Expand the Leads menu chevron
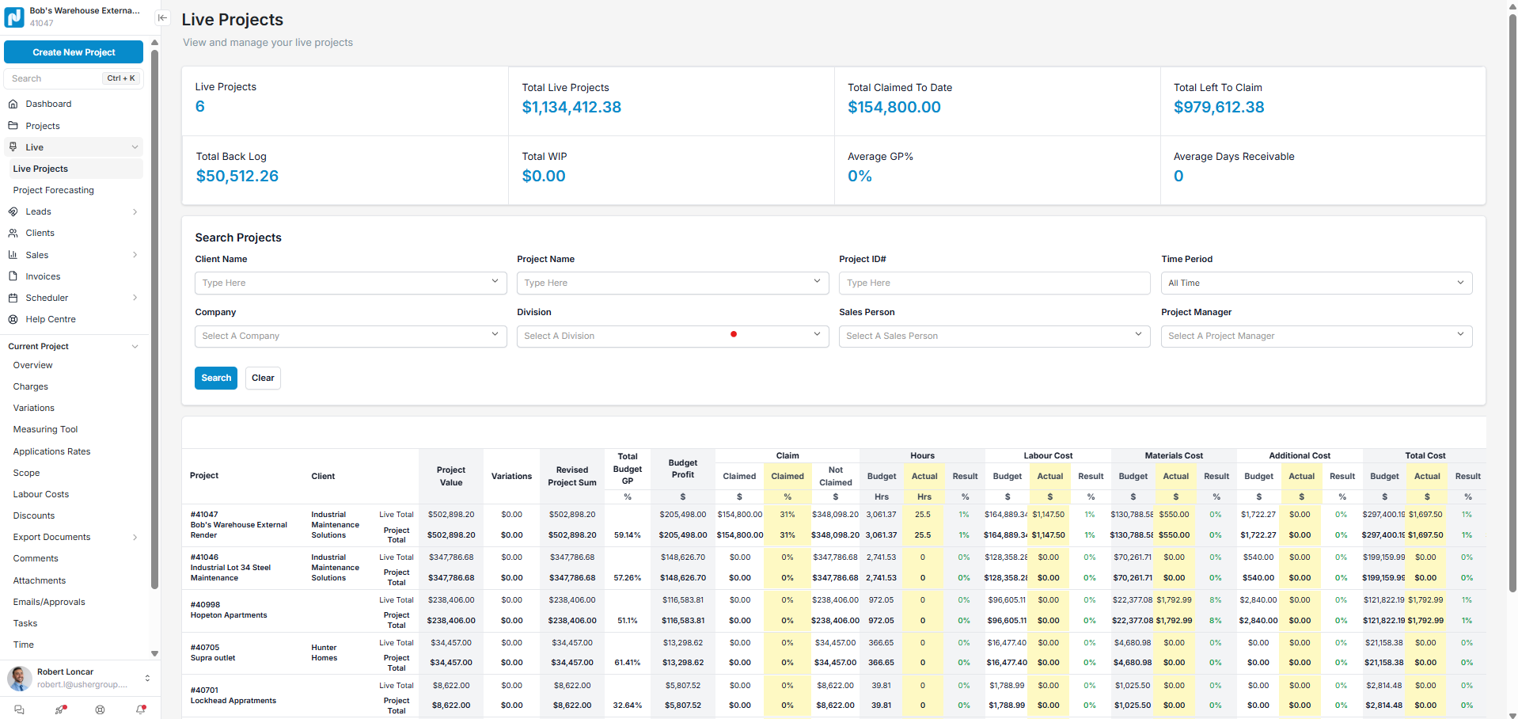Image resolution: width=1518 pixels, height=719 pixels. pyautogui.click(x=135, y=211)
